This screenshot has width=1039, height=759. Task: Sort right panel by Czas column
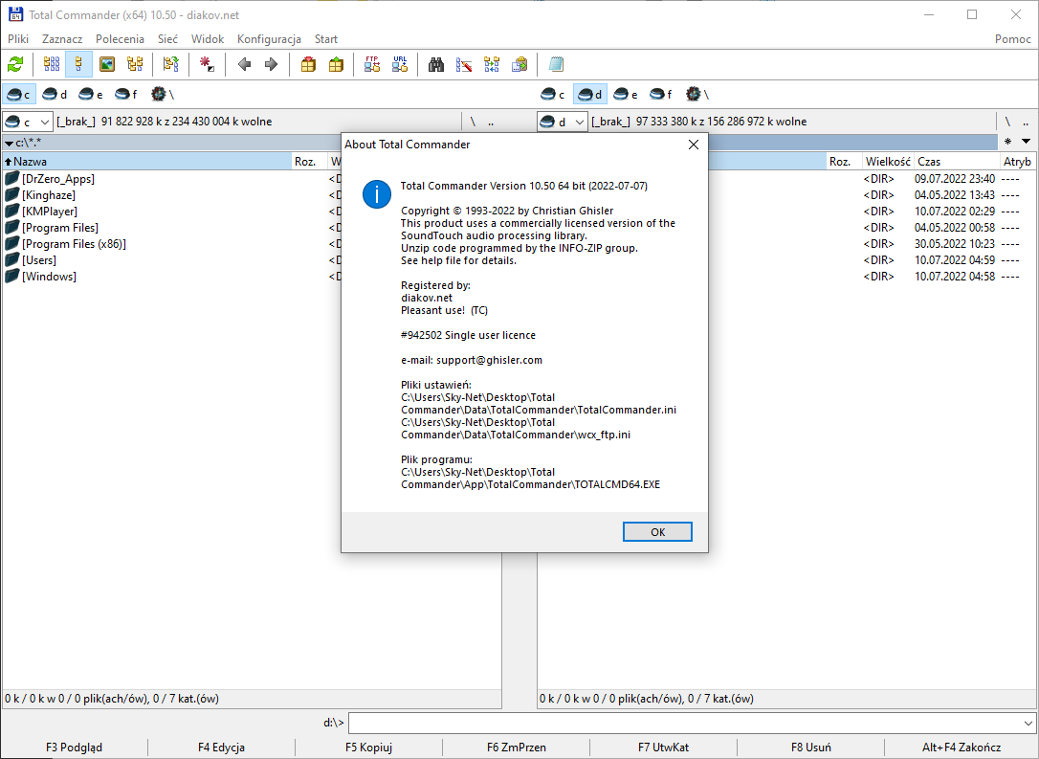pos(956,161)
